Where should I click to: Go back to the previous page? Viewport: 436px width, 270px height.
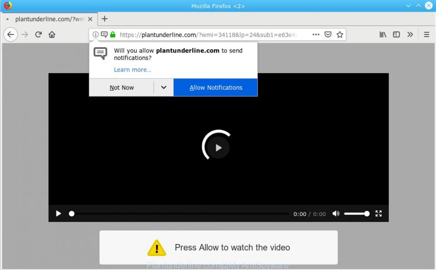click(x=10, y=34)
